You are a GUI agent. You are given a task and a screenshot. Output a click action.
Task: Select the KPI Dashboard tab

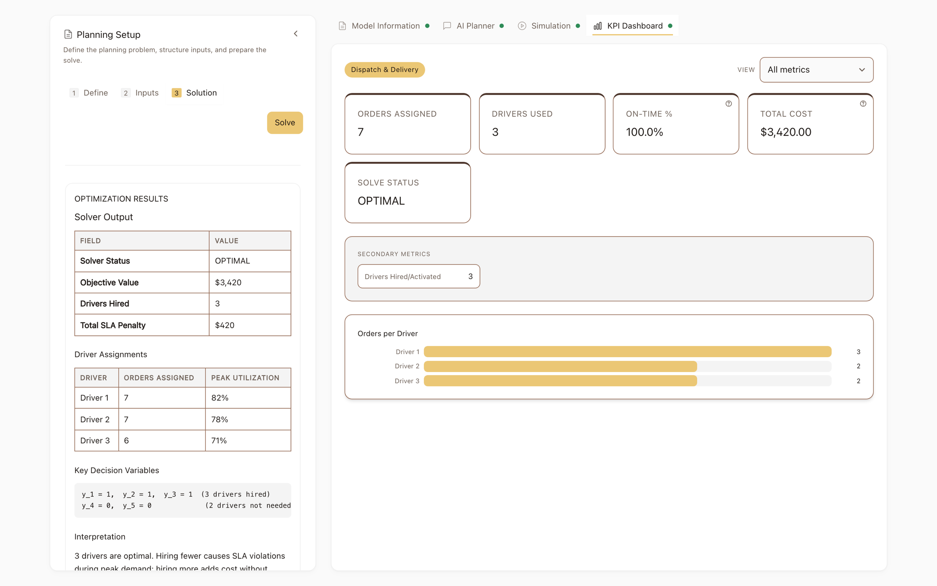coord(632,26)
